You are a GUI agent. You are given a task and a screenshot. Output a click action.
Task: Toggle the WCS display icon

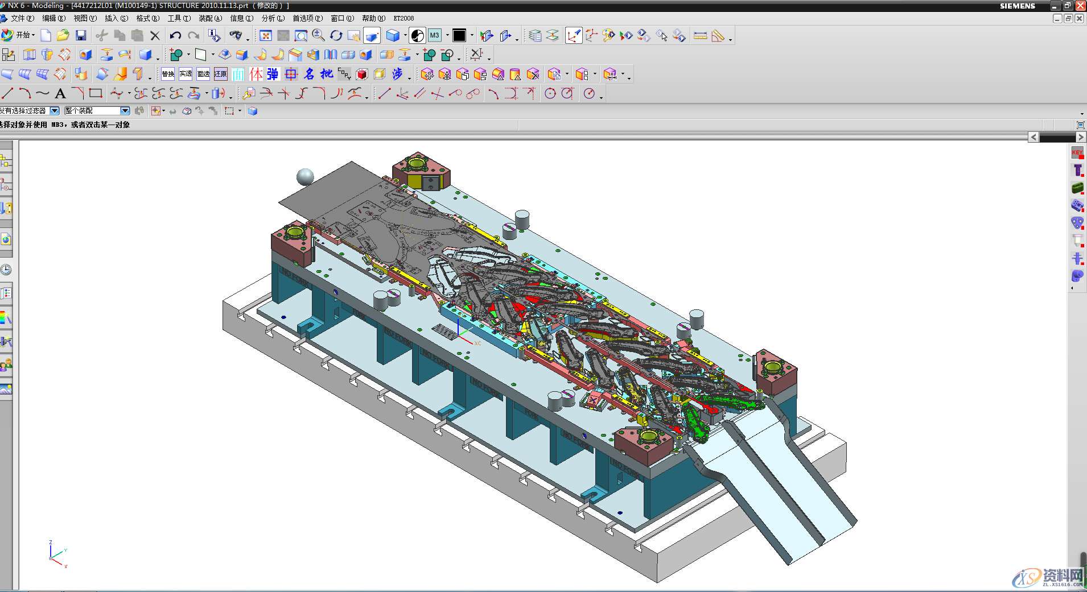pyautogui.click(x=574, y=36)
